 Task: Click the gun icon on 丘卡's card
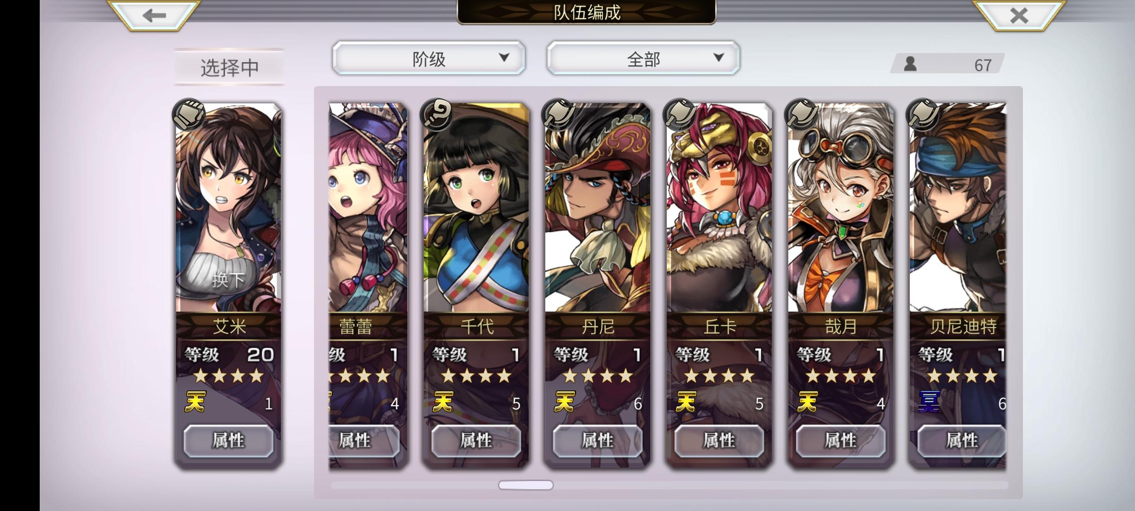coord(680,115)
